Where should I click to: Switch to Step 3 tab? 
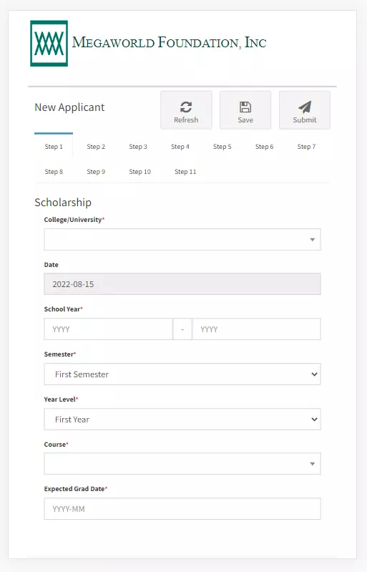pos(138,147)
